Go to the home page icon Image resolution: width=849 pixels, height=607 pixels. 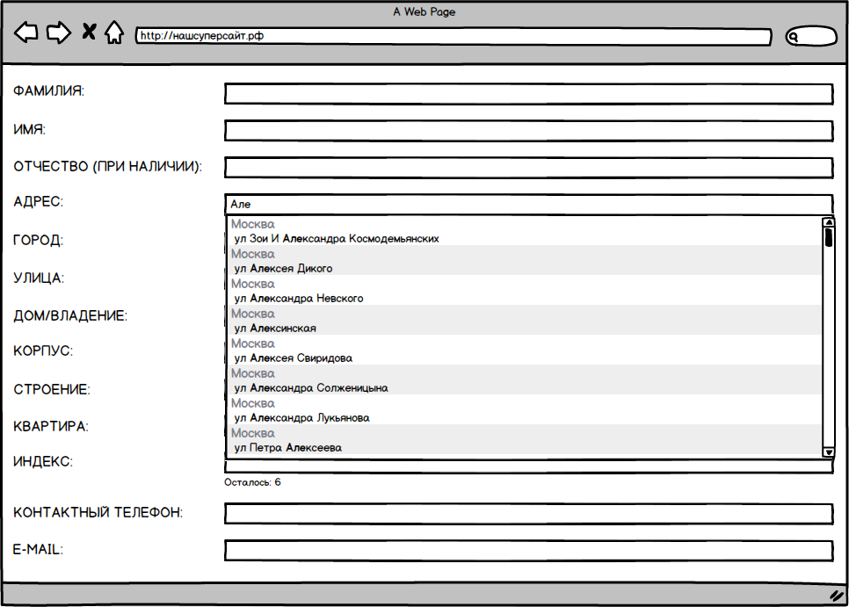point(113,32)
